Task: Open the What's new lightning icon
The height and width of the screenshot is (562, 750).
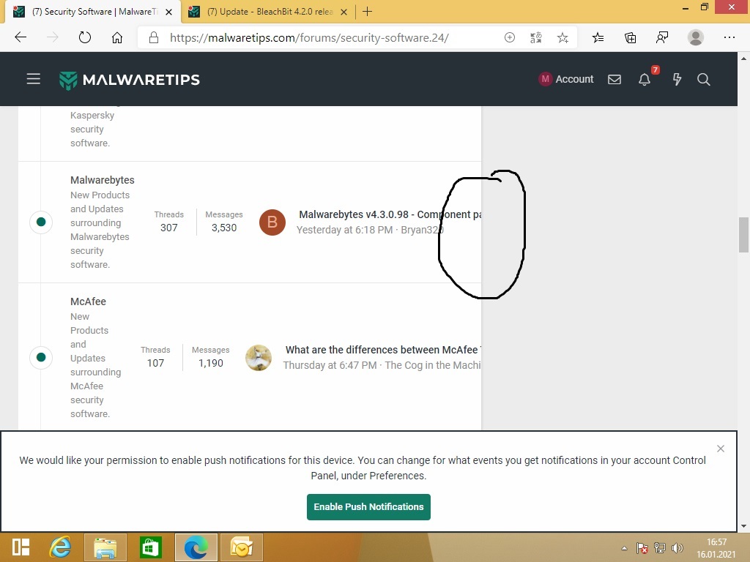Action: [x=677, y=79]
